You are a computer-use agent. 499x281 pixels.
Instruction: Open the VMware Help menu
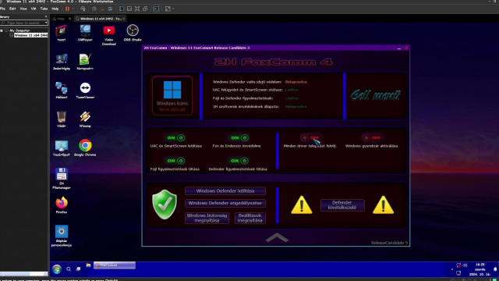tap(55, 9)
